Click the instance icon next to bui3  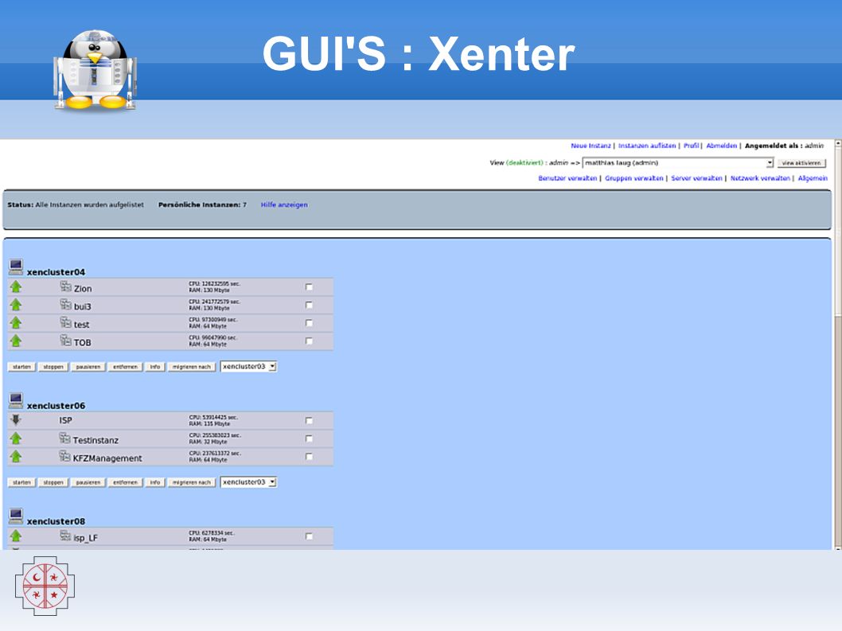tap(65, 305)
